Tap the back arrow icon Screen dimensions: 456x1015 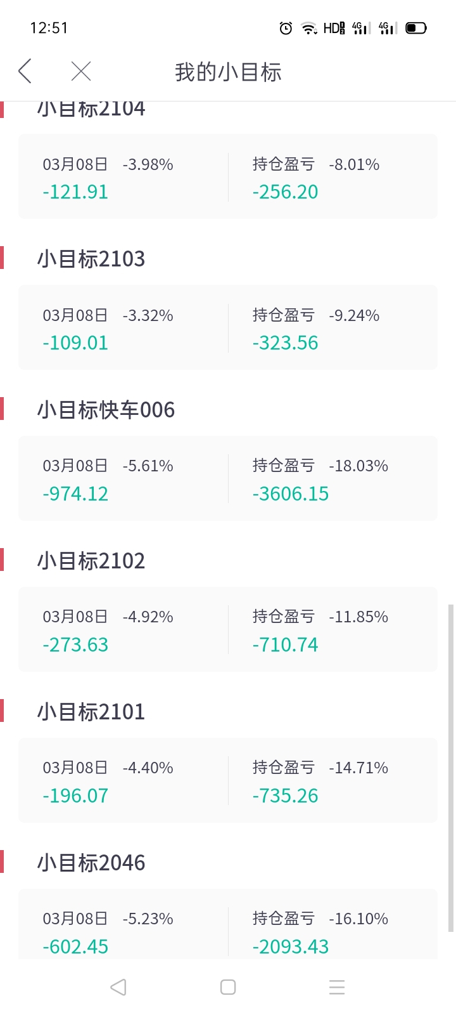pos(25,71)
